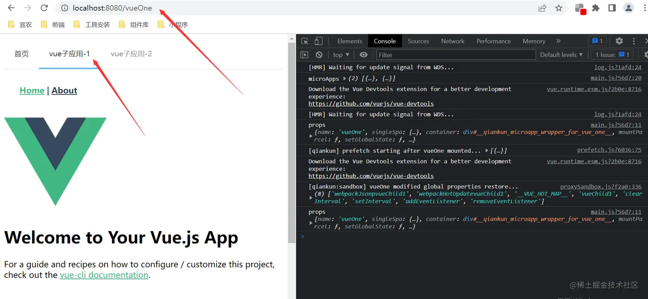Expand the prefetch array [{…}]
This screenshot has width=648, height=299.
[487, 151]
